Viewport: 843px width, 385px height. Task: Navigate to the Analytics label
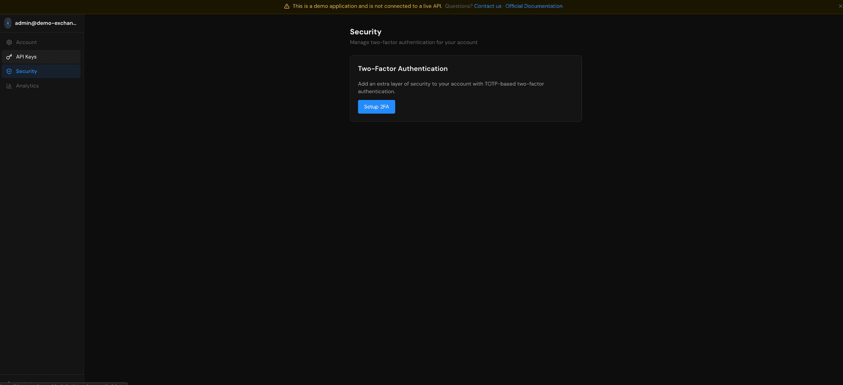tap(27, 86)
